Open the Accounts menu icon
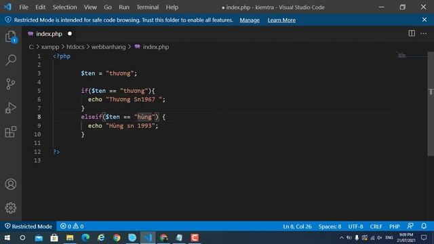Viewport: 434px width, 244px height. (11, 184)
